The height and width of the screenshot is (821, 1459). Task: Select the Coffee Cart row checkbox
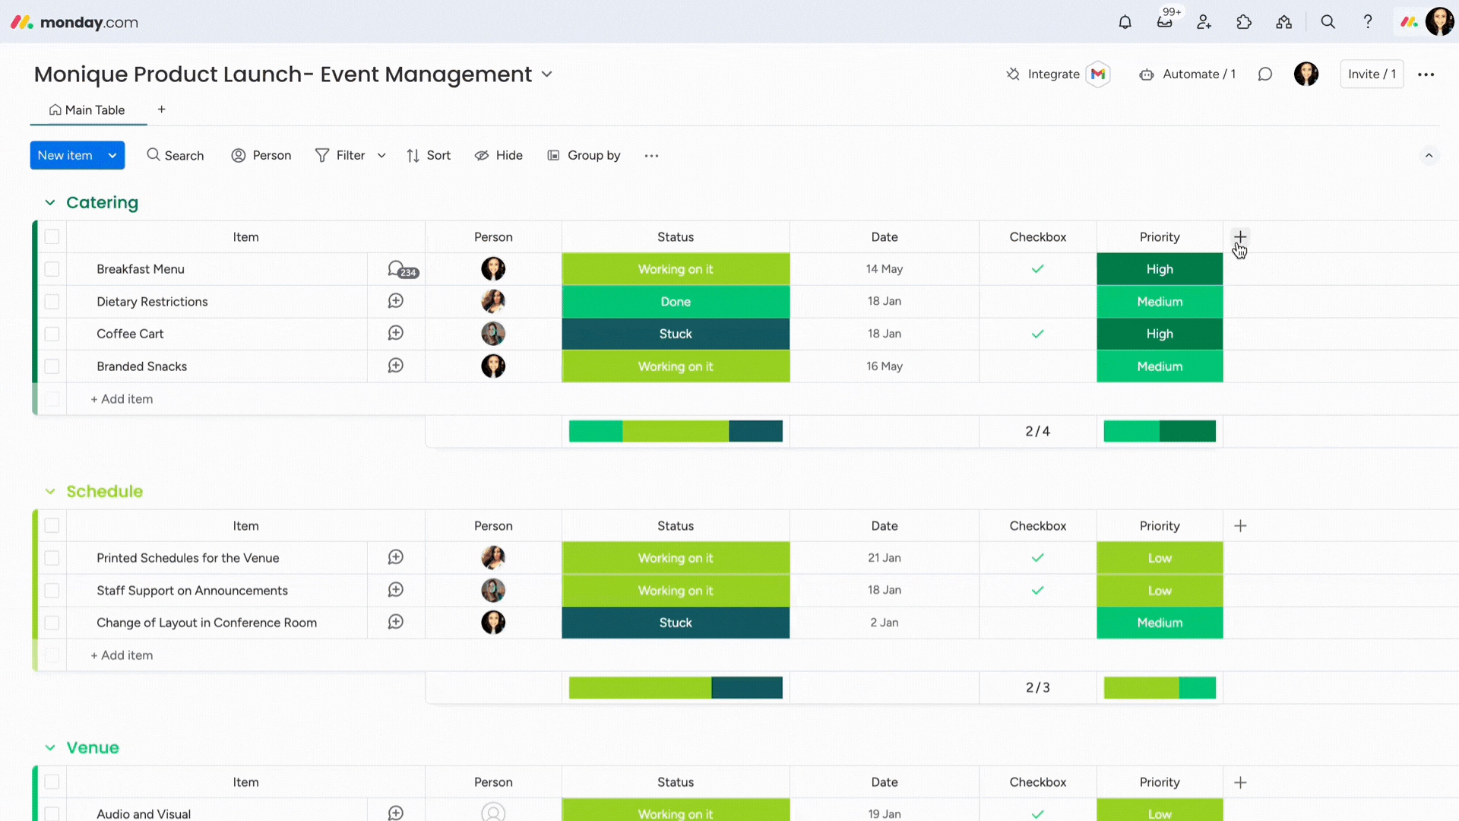[x=52, y=334]
